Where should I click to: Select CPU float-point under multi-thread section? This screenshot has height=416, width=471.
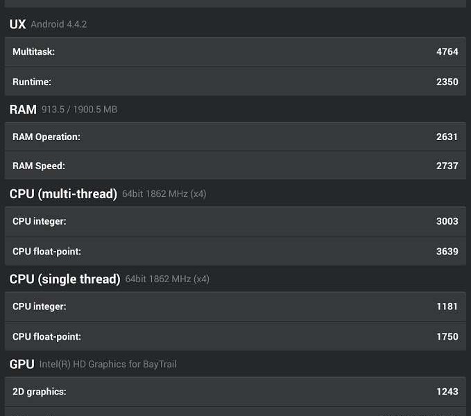click(235, 251)
